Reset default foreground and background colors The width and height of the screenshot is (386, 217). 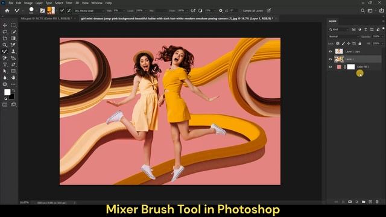[5, 99]
